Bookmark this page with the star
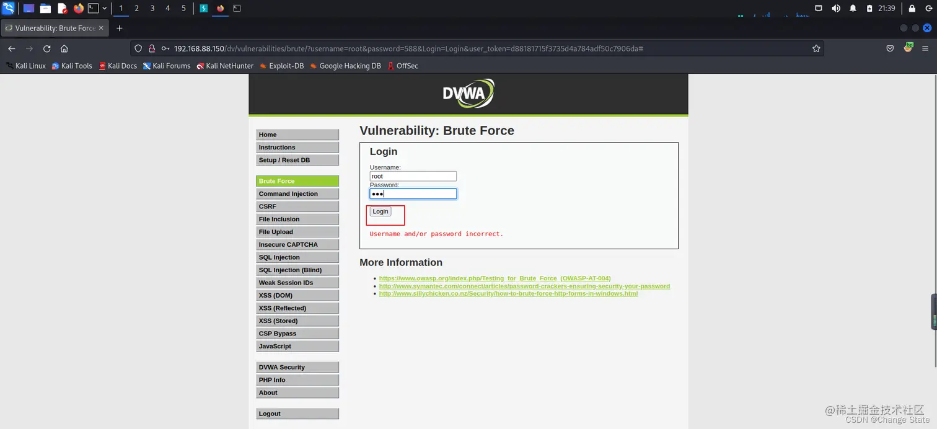937x429 pixels. point(816,48)
